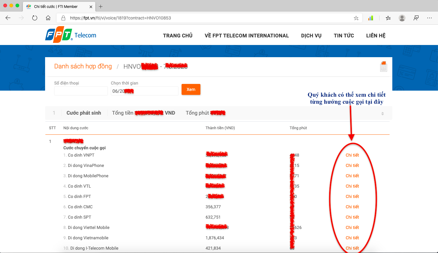Viewport: 438px width, 253px height.
Task: Open Chi tiết for Co dinh VTL
Action: (352, 186)
